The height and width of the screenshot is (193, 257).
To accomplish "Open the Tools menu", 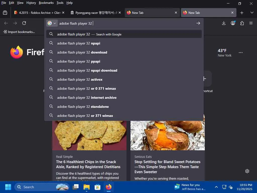I will click(60, 3).
